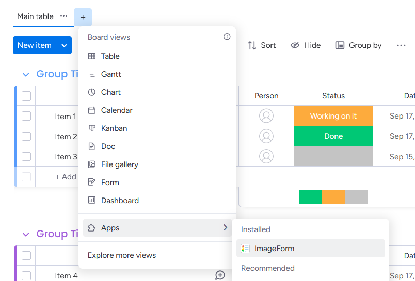This screenshot has height=281, width=415.
Task: Click the Dashboard bars icon
Action: click(91, 201)
